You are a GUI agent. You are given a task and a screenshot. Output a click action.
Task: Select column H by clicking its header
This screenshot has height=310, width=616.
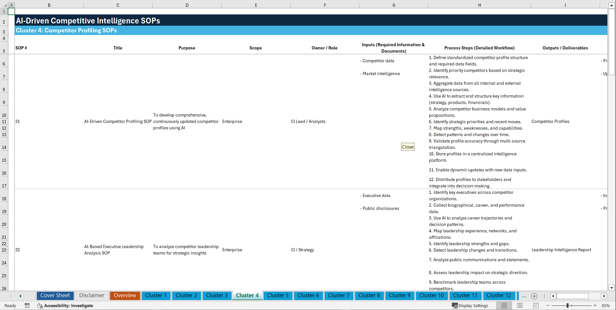pyautogui.click(x=479, y=5)
